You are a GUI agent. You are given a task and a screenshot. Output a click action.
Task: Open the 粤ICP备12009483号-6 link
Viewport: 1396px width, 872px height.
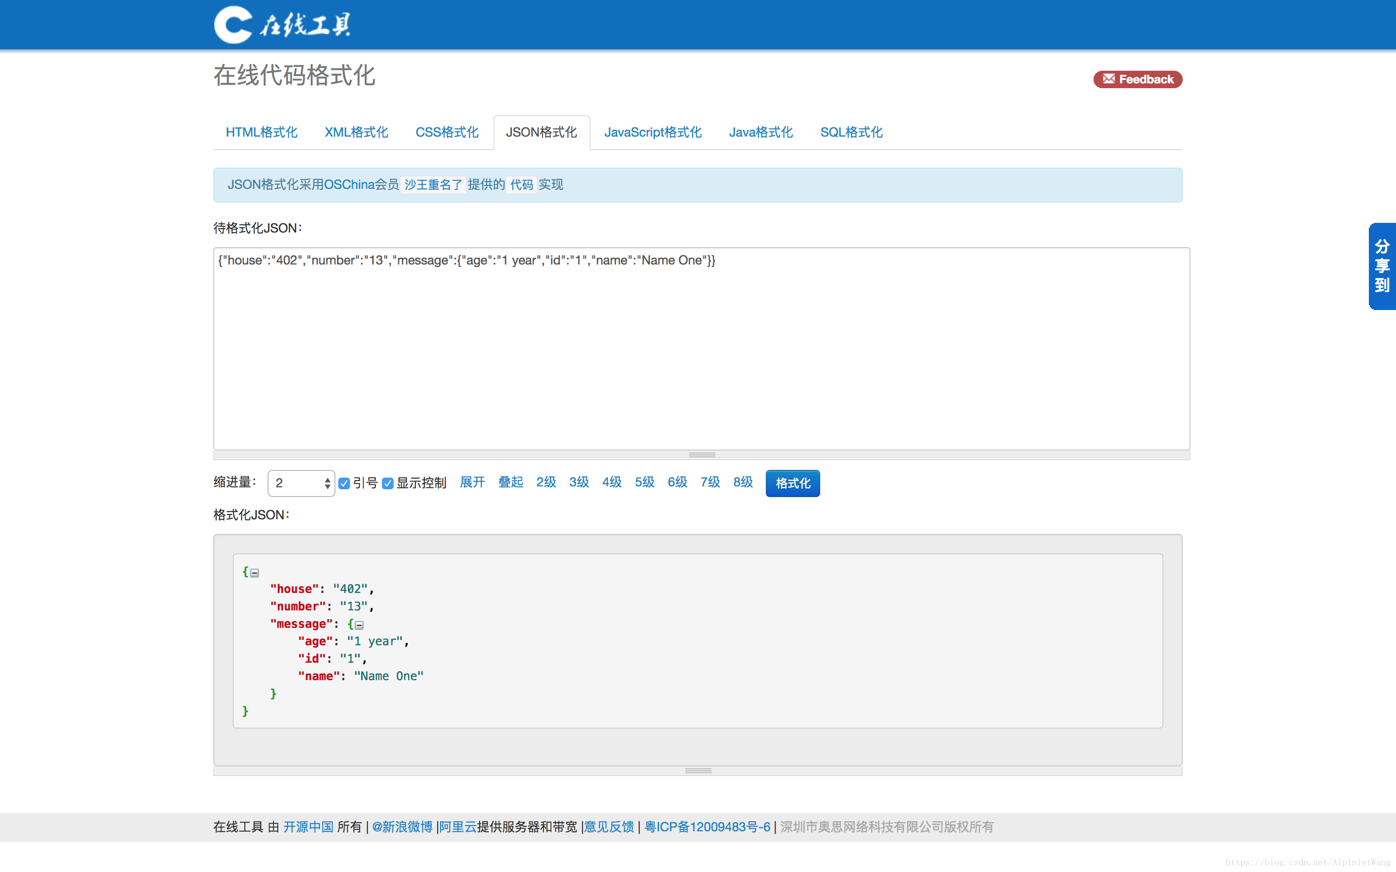707,827
